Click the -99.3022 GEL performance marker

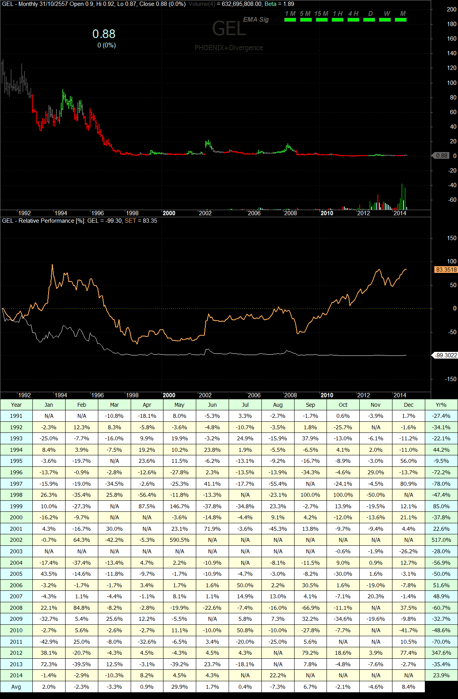[445, 355]
